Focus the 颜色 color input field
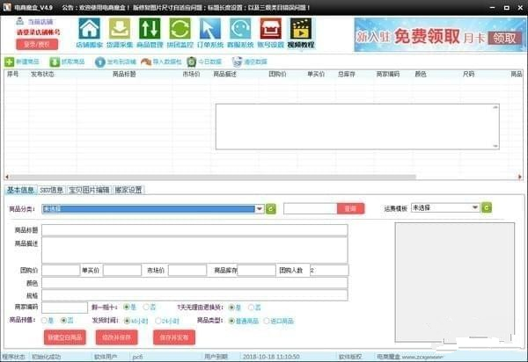This screenshot has height=362, width=528. 194,283
